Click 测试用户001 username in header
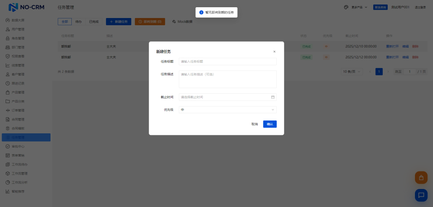Image resolution: width=433 pixels, height=207 pixels. point(400,7)
